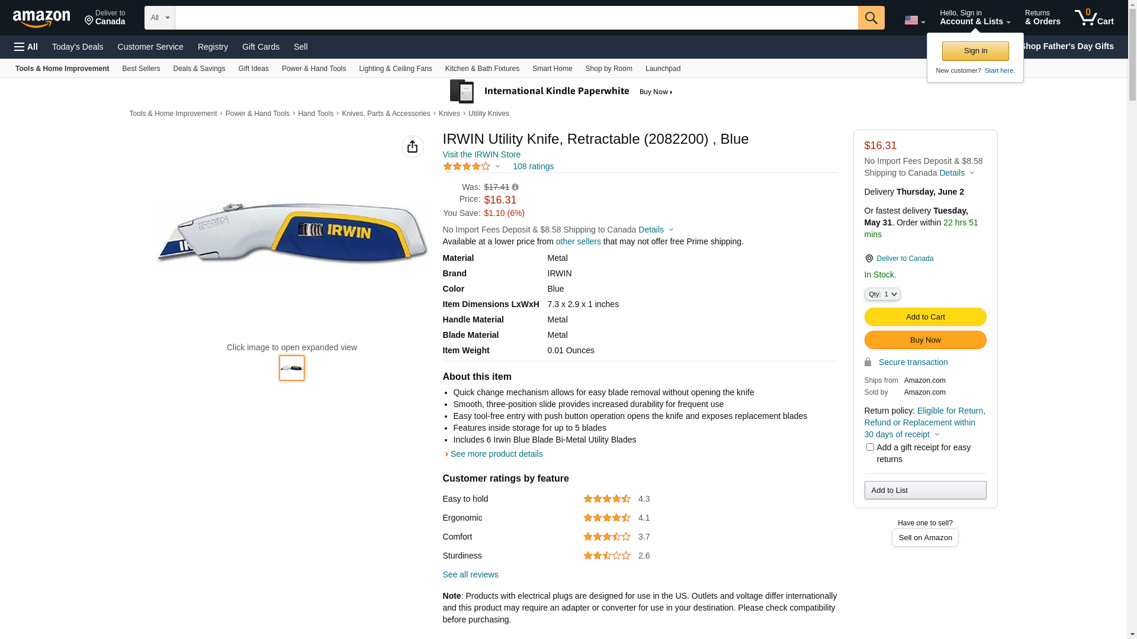Click info icon beside Was price

coord(515,187)
